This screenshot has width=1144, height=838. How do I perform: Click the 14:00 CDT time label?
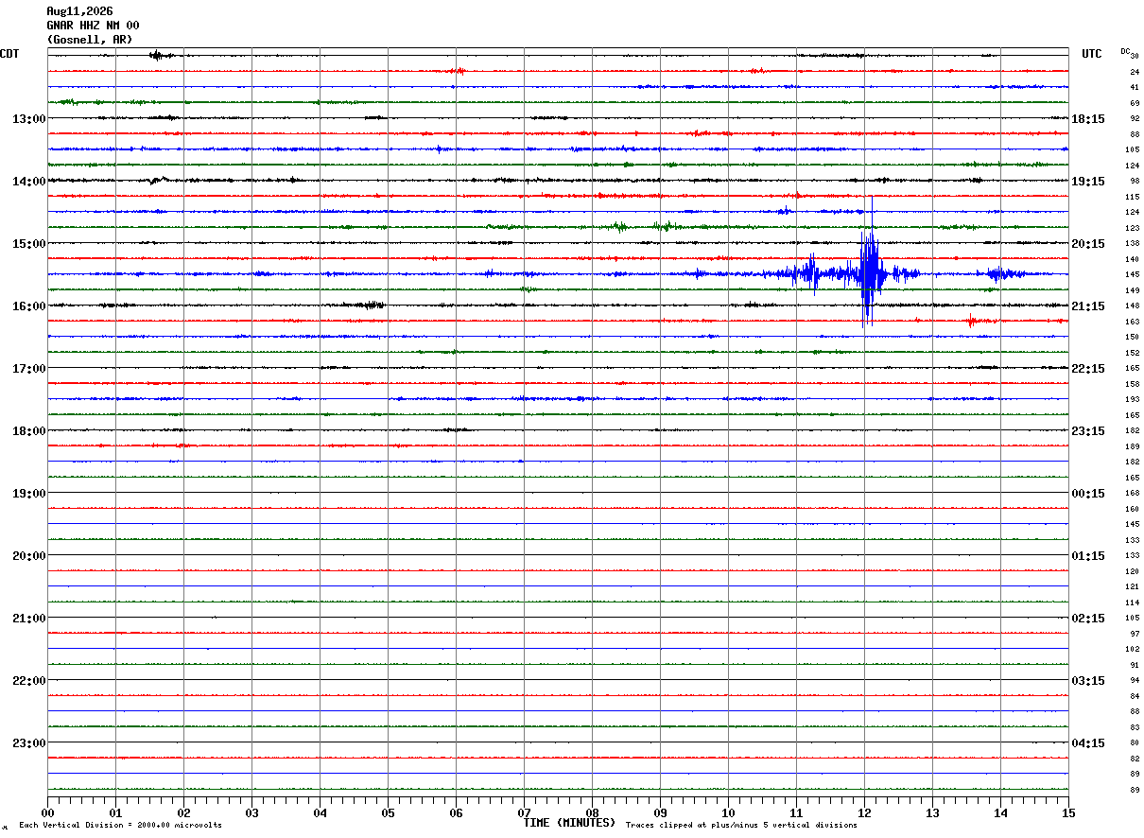(x=28, y=182)
